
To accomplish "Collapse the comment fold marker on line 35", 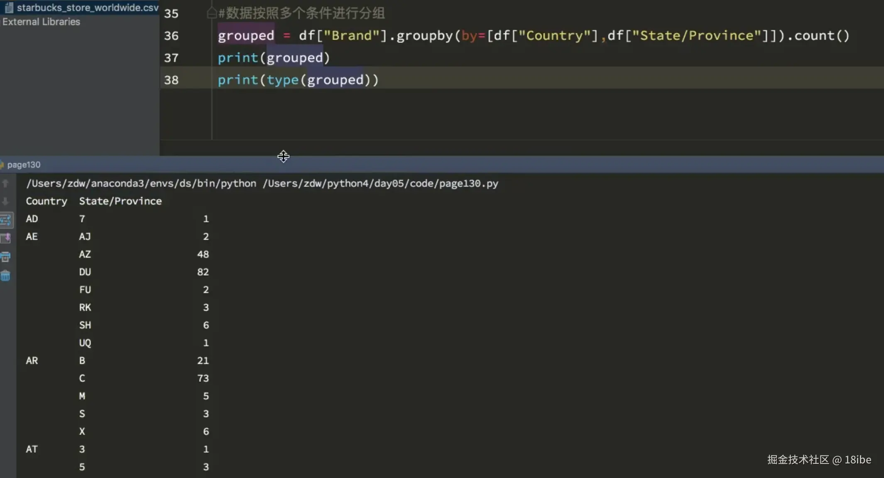I will (211, 13).
